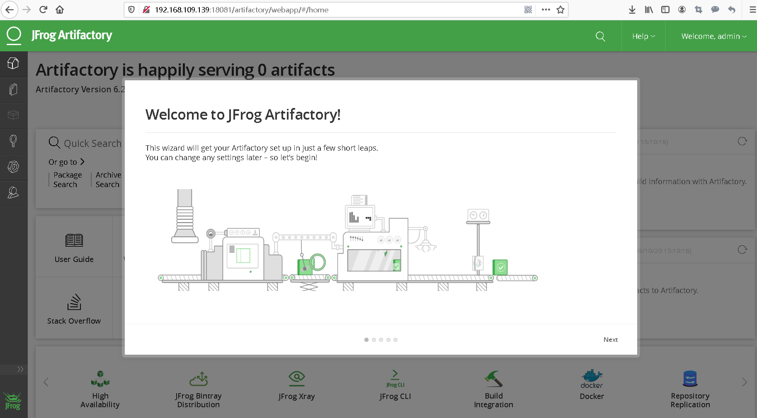Image resolution: width=757 pixels, height=418 pixels.
Task: Click the browser Back arrow
Action: click(x=9, y=10)
